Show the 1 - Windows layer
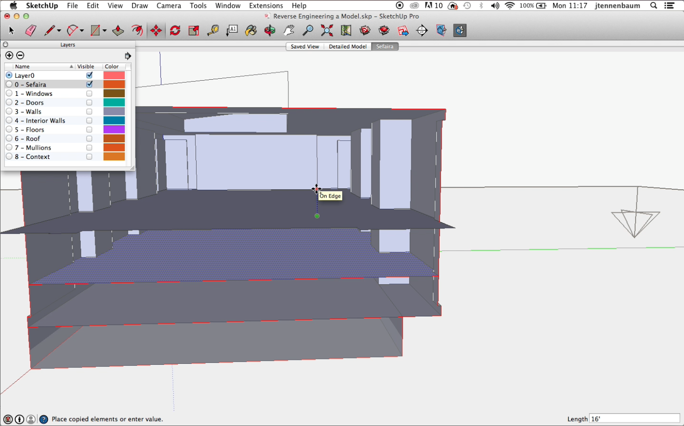Screen dimensions: 684x426 point(89,93)
